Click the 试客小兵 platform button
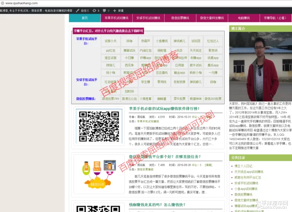This screenshot has width=292, height=212. (111, 41)
